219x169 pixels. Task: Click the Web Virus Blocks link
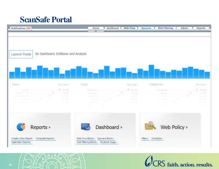tap(86, 138)
